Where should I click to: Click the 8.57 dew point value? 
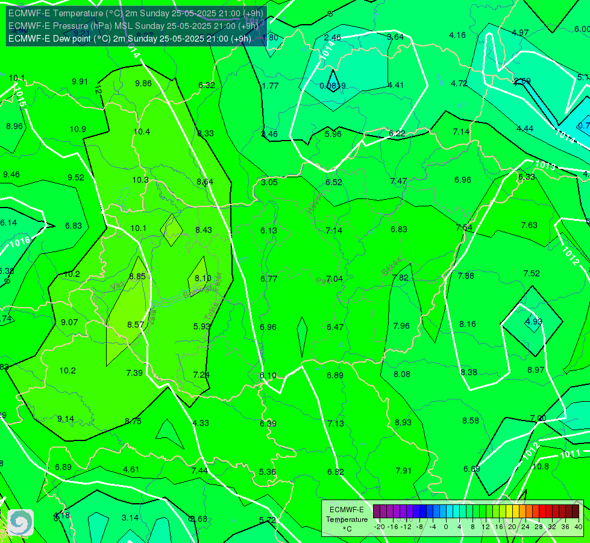[x=136, y=325]
